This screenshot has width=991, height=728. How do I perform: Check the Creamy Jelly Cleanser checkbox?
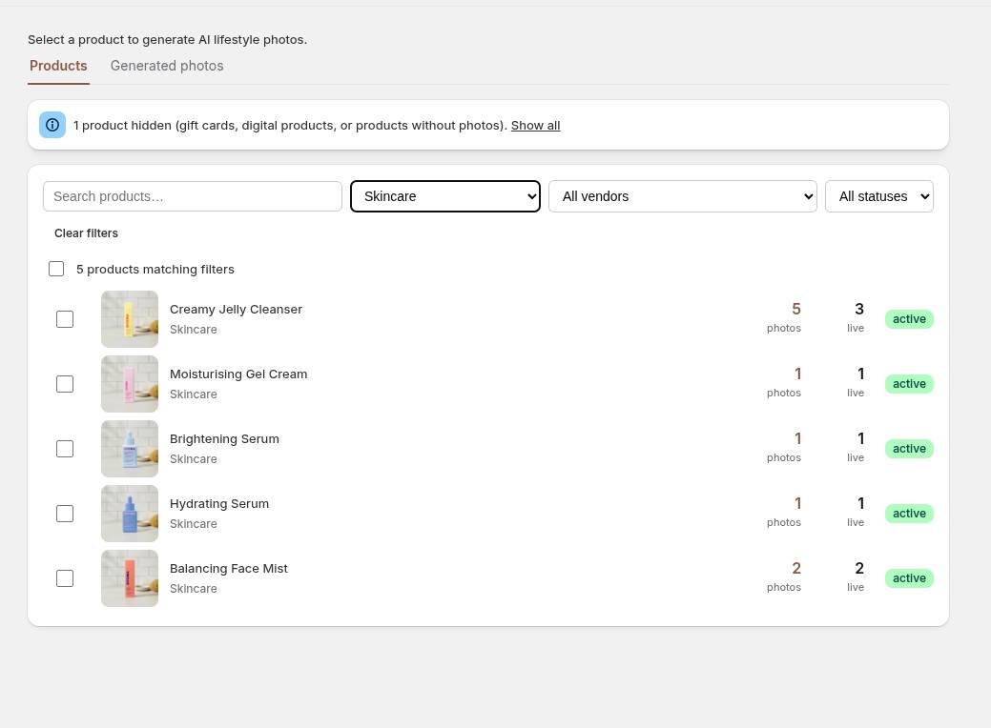65,319
